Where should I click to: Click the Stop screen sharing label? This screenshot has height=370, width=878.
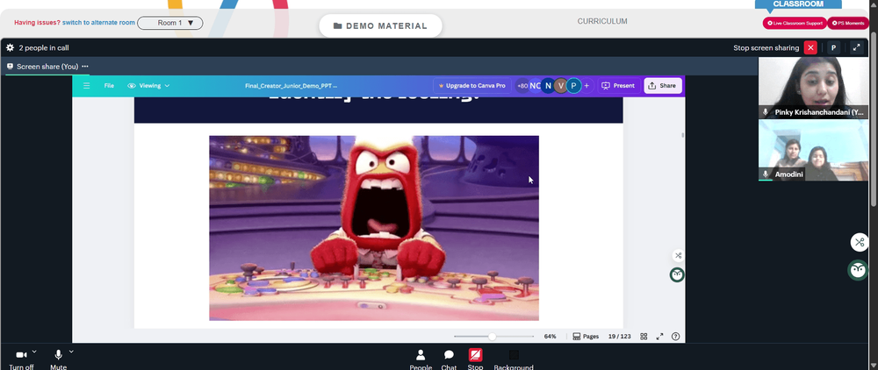[766, 48]
